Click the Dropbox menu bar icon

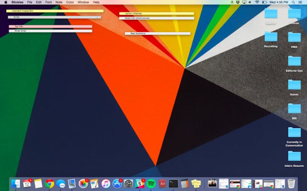[238, 2]
